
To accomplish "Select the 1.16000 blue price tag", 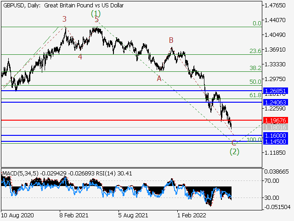I will pos(276,136).
